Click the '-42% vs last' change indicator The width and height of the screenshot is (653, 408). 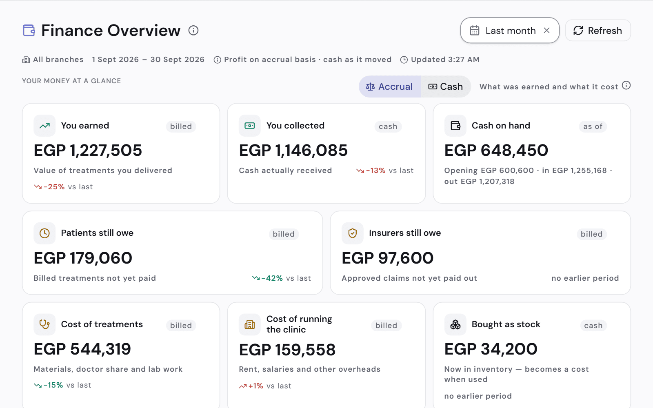pyautogui.click(x=282, y=278)
